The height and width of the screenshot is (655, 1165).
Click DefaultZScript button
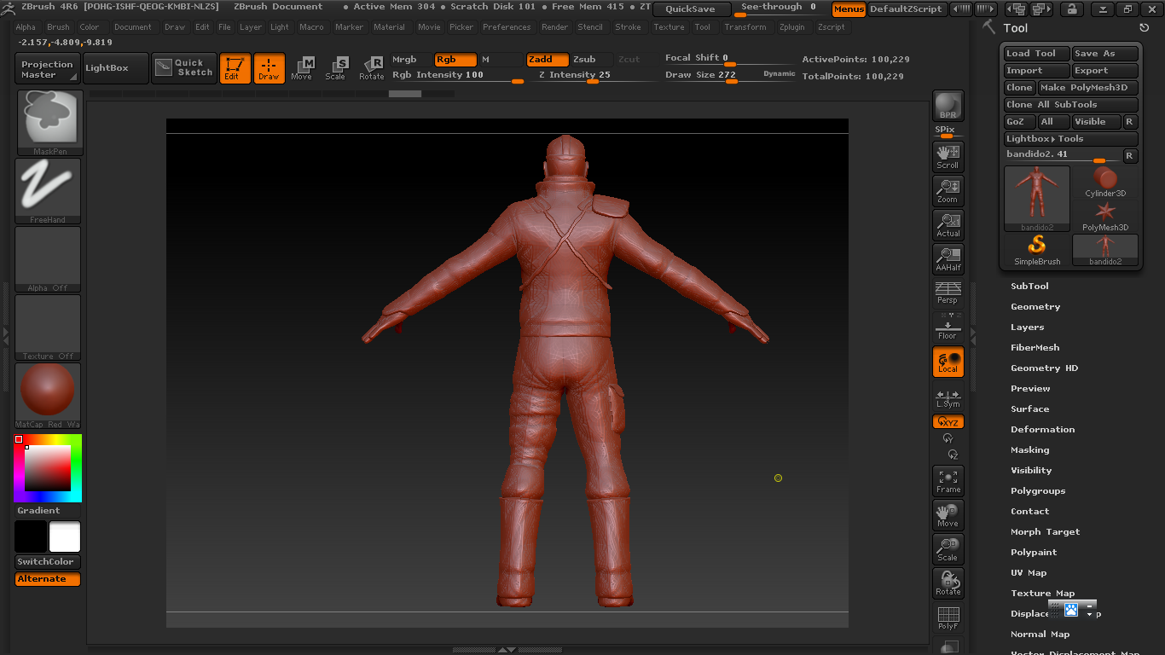(907, 9)
